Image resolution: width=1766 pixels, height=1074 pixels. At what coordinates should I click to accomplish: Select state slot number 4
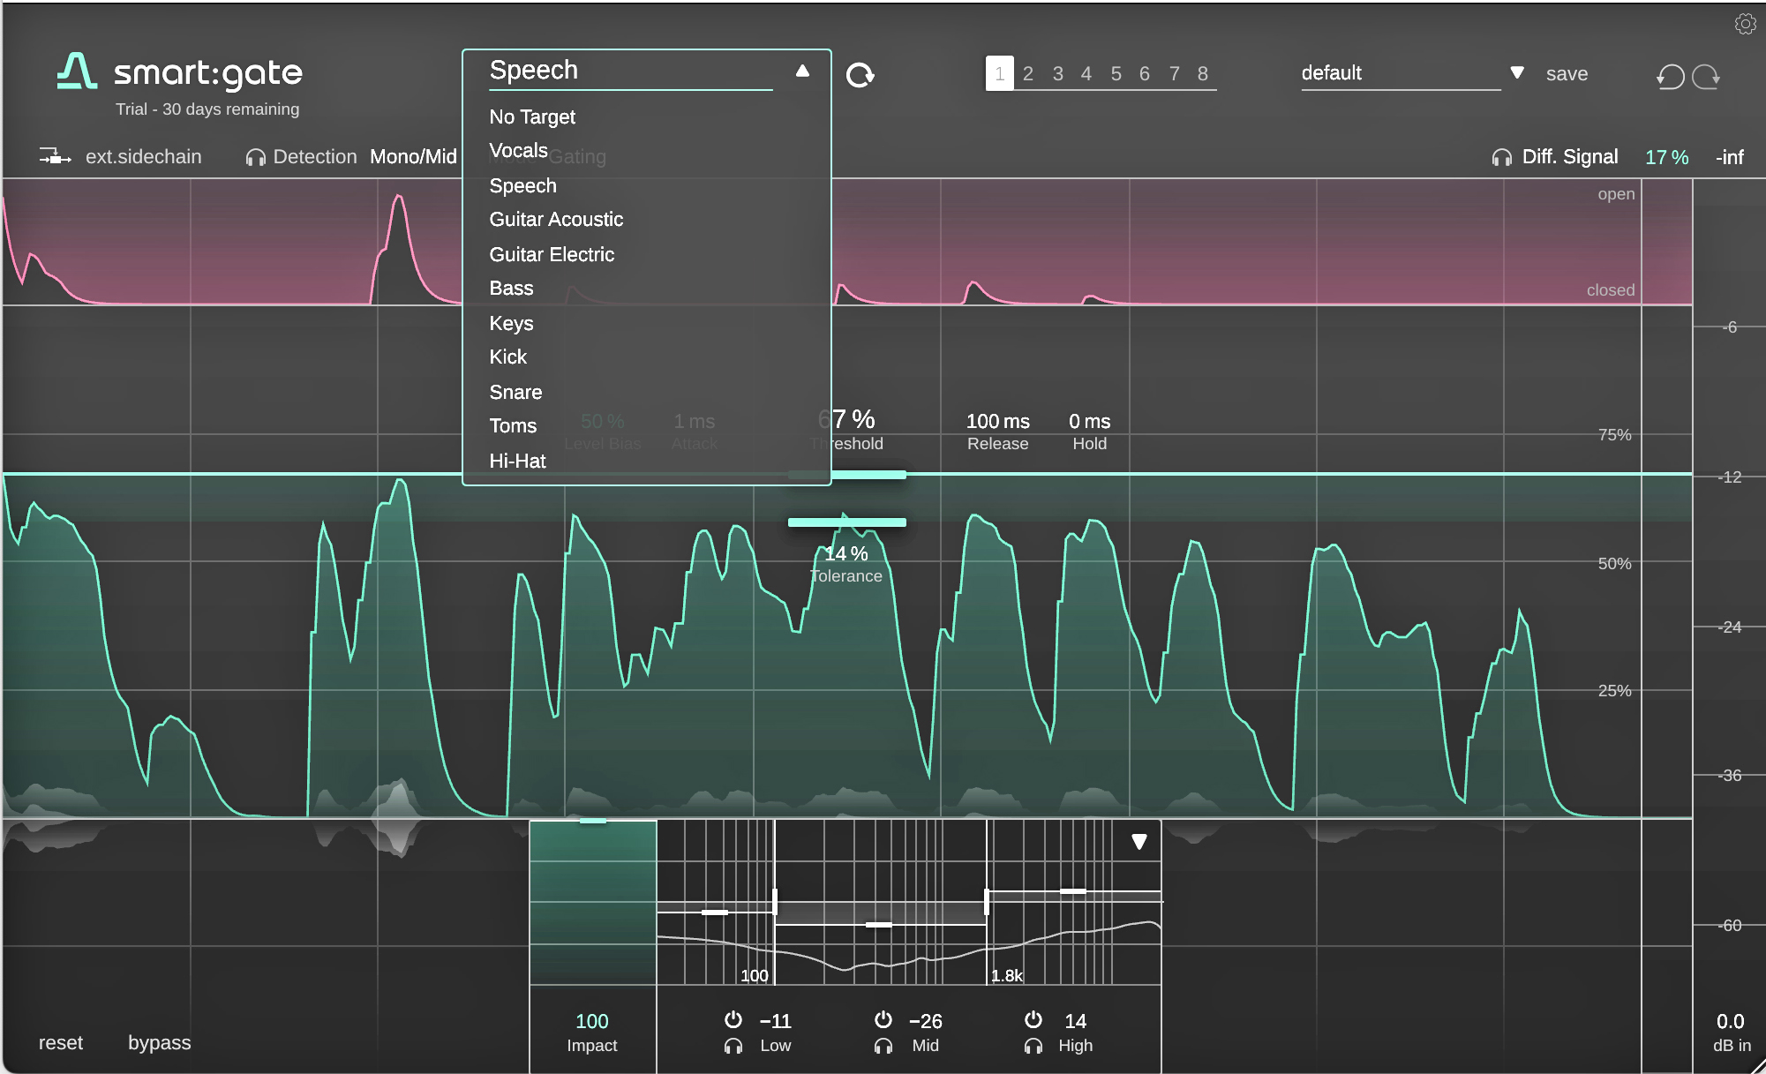click(x=1086, y=74)
